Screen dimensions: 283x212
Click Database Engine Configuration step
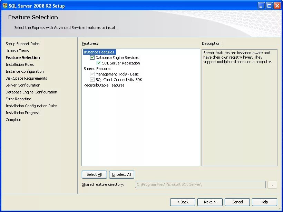click(x=31, y=92)
